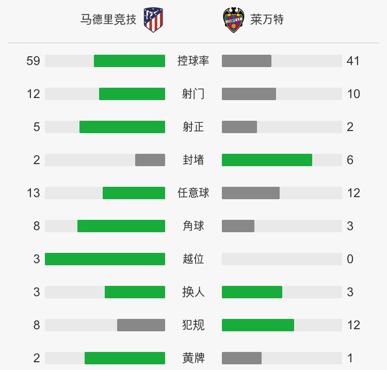The width and height of the screenshot is (387, 370).
Task: Click Levante's green 封堵 bar
Action: pyautogui.click(x=267, y=160)
